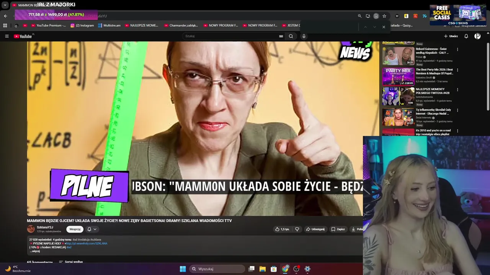
Task: Open Microsoft Store from the taskbar
Action: point(274,269)
